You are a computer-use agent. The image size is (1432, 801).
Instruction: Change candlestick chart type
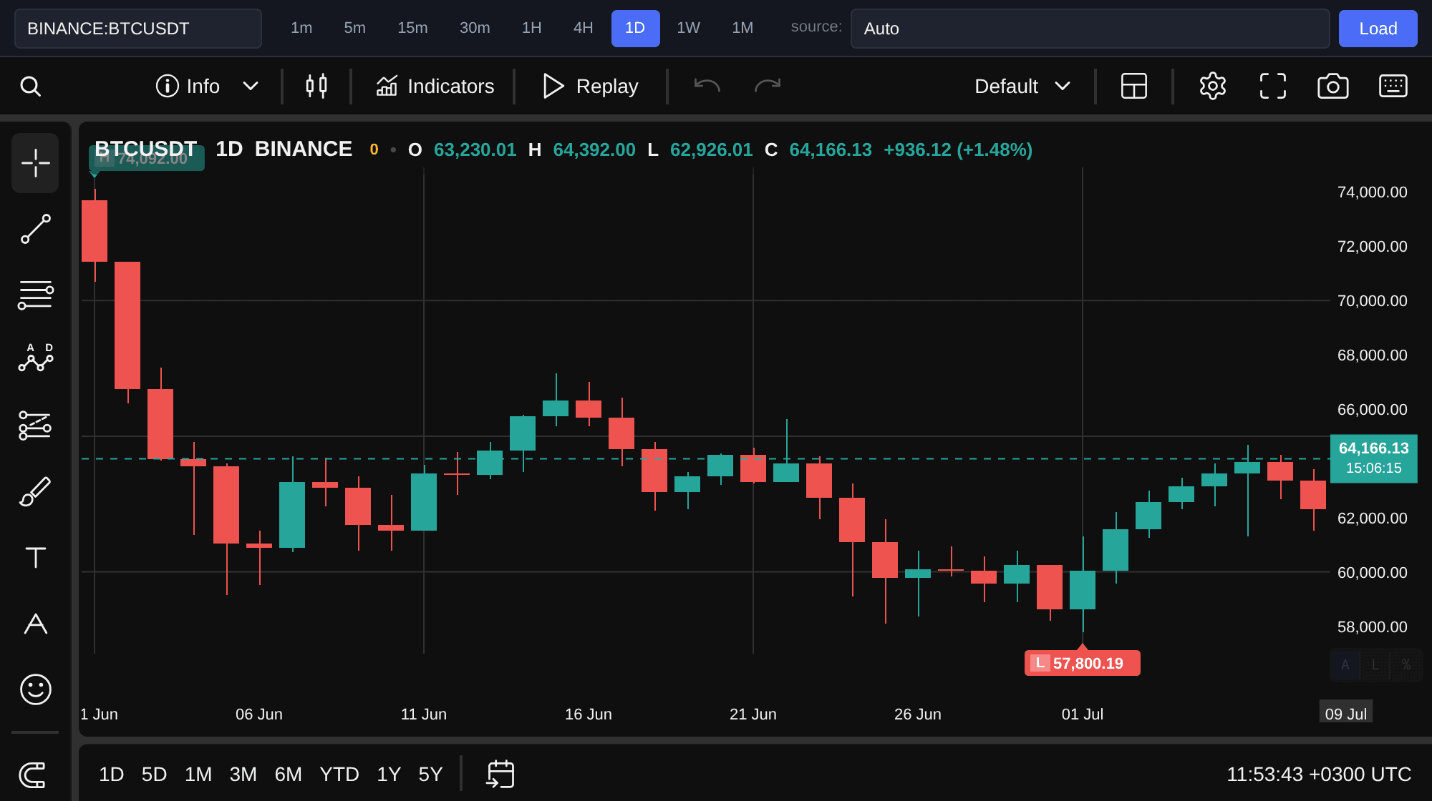[x=316, y=86]
